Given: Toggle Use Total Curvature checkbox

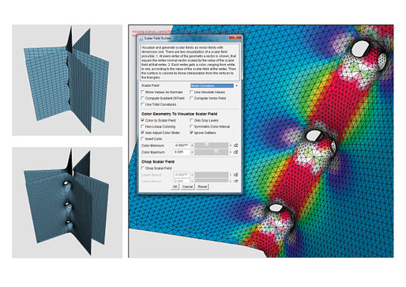Looking at the screenshot, I should click(x=143, y=104).
